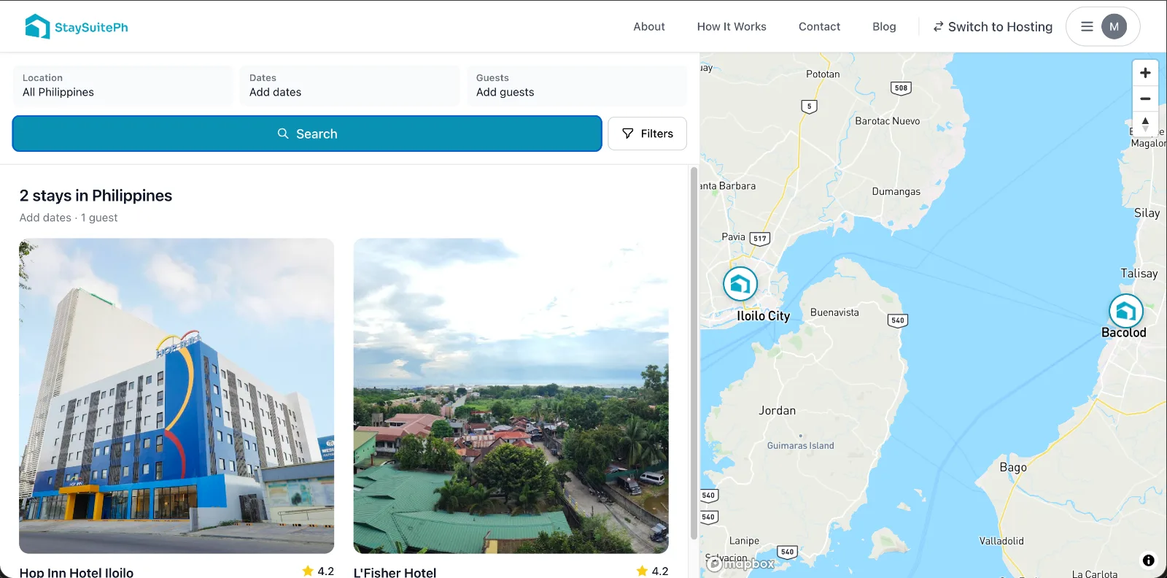
Task: Open the Dates field
Action: [349, 85]
